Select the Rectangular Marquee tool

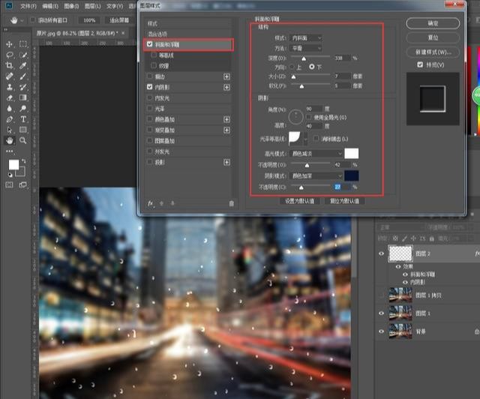coord(23,44)
